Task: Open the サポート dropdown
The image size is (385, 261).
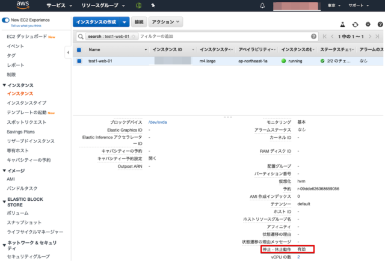Action: tap(359, 5)
